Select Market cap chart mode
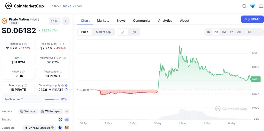 pyautogui.click(x=103, y=32)
